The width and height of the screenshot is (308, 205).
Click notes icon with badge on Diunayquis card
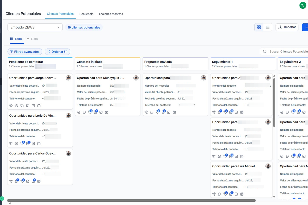pyautogui.click(x=95, y=112)
